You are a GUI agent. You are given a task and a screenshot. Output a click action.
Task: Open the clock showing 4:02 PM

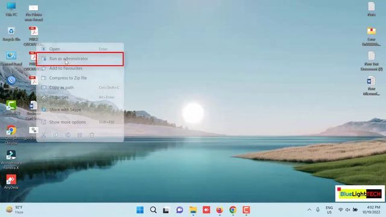pos(372,210)
